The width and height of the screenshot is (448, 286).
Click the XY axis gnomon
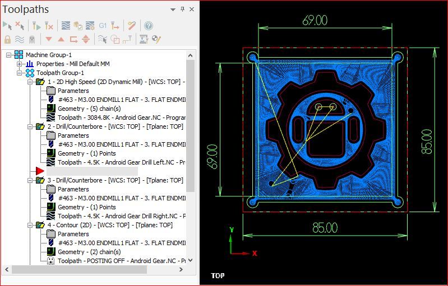pos(243,242)
